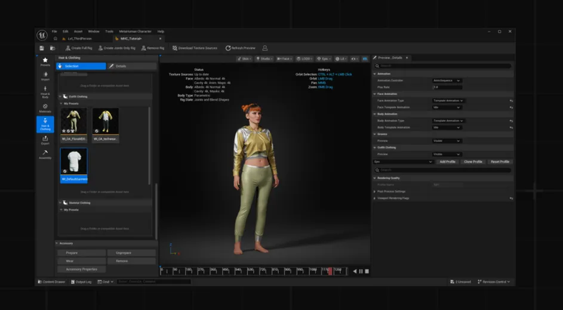Open the Head & Body section
Screen dimensions: 563x310
pos(45,92)
